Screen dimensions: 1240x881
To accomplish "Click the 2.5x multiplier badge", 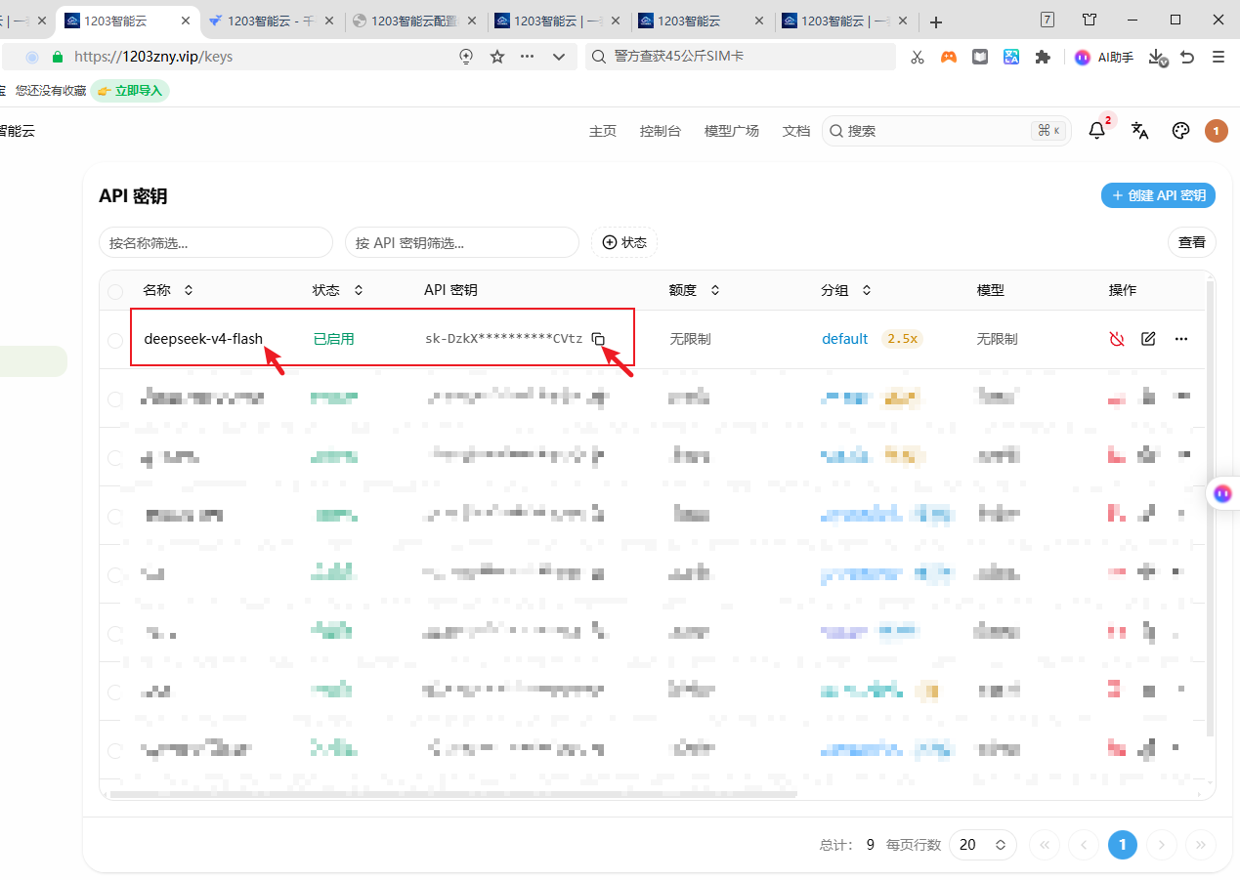I will (x=903, y=339).
